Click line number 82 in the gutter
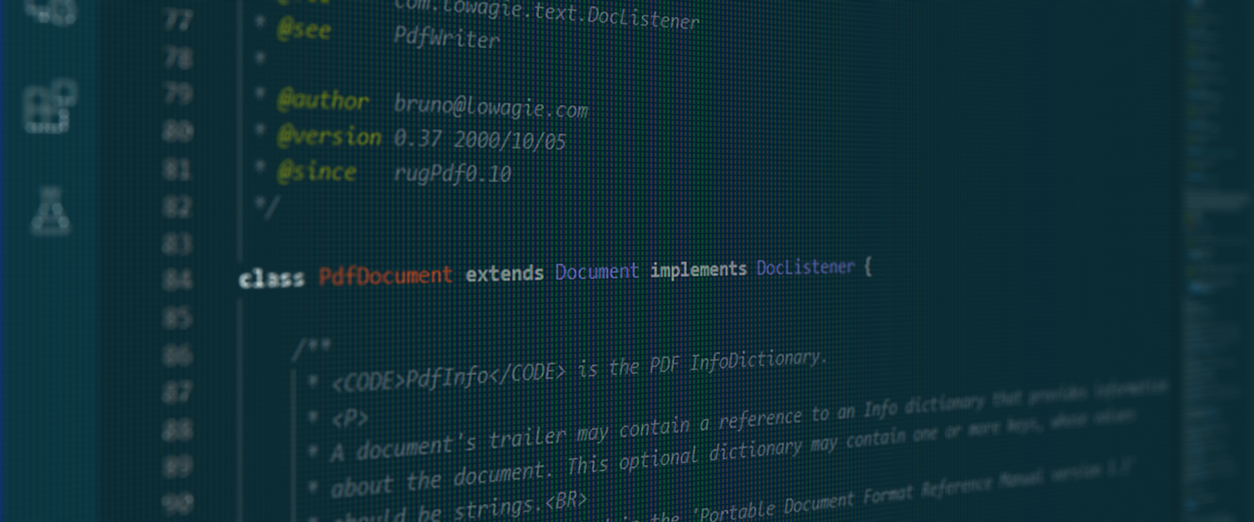This screenshot has height=522, width=1254. coord(177,207)
